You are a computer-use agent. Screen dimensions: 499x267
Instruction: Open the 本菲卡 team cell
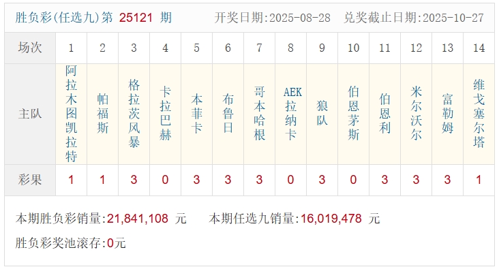[197, 114]
